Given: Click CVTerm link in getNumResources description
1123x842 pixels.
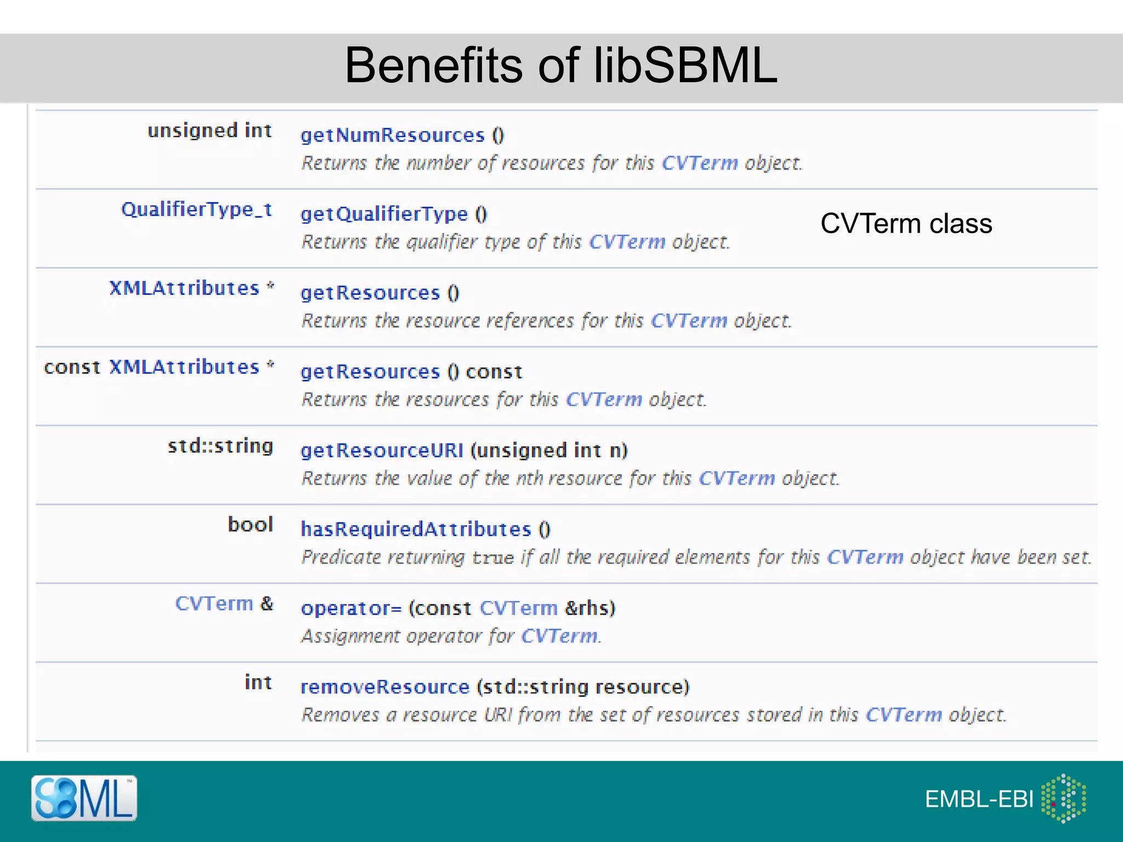Looking at the screenshot, I should [700, 163].
